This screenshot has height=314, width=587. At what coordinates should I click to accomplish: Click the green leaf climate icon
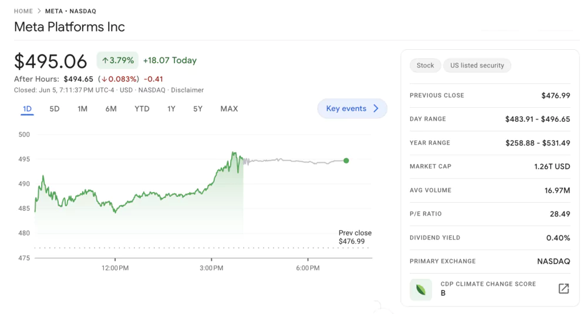[x=421, y=290]
